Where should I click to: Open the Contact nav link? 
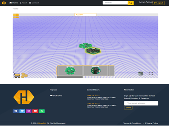click(x=34, y=3)
